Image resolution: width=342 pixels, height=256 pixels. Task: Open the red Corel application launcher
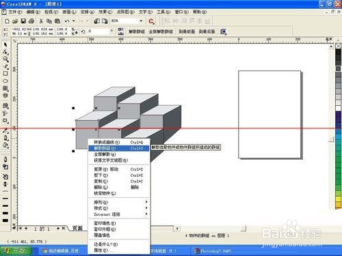pos(151,21)
